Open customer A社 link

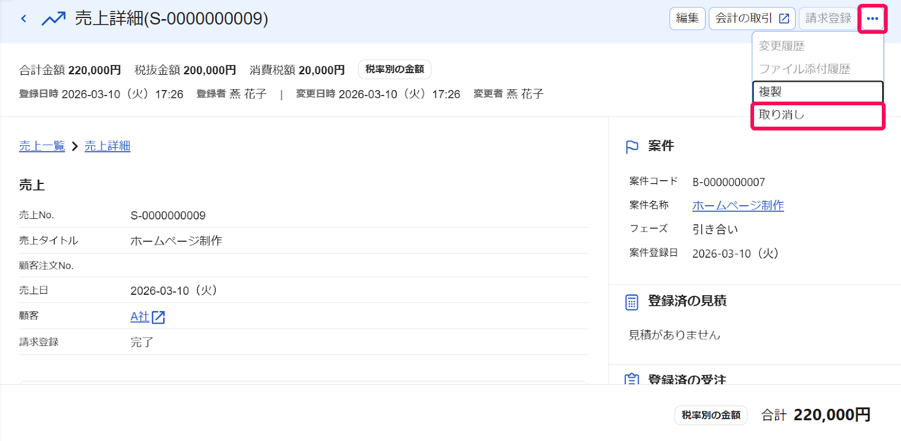click(140, 317)
